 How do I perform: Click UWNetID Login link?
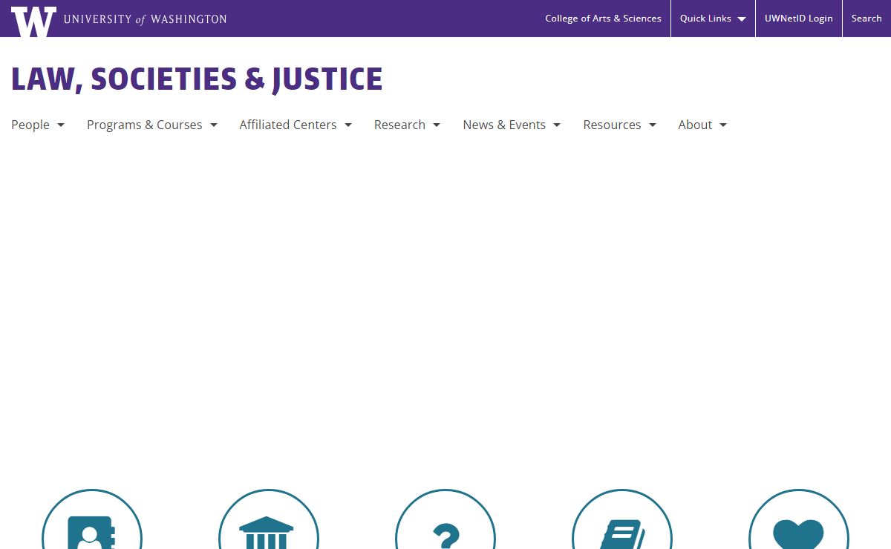pos(799,19)
